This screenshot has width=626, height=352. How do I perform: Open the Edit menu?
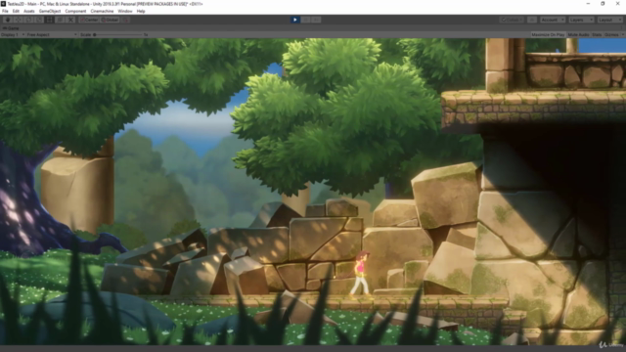click(16, 11)
